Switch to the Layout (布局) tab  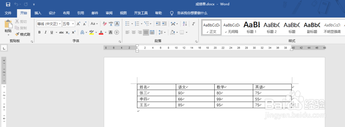coord(66,13)
